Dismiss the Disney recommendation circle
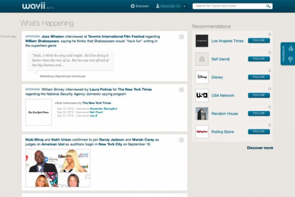 (269, 70)
